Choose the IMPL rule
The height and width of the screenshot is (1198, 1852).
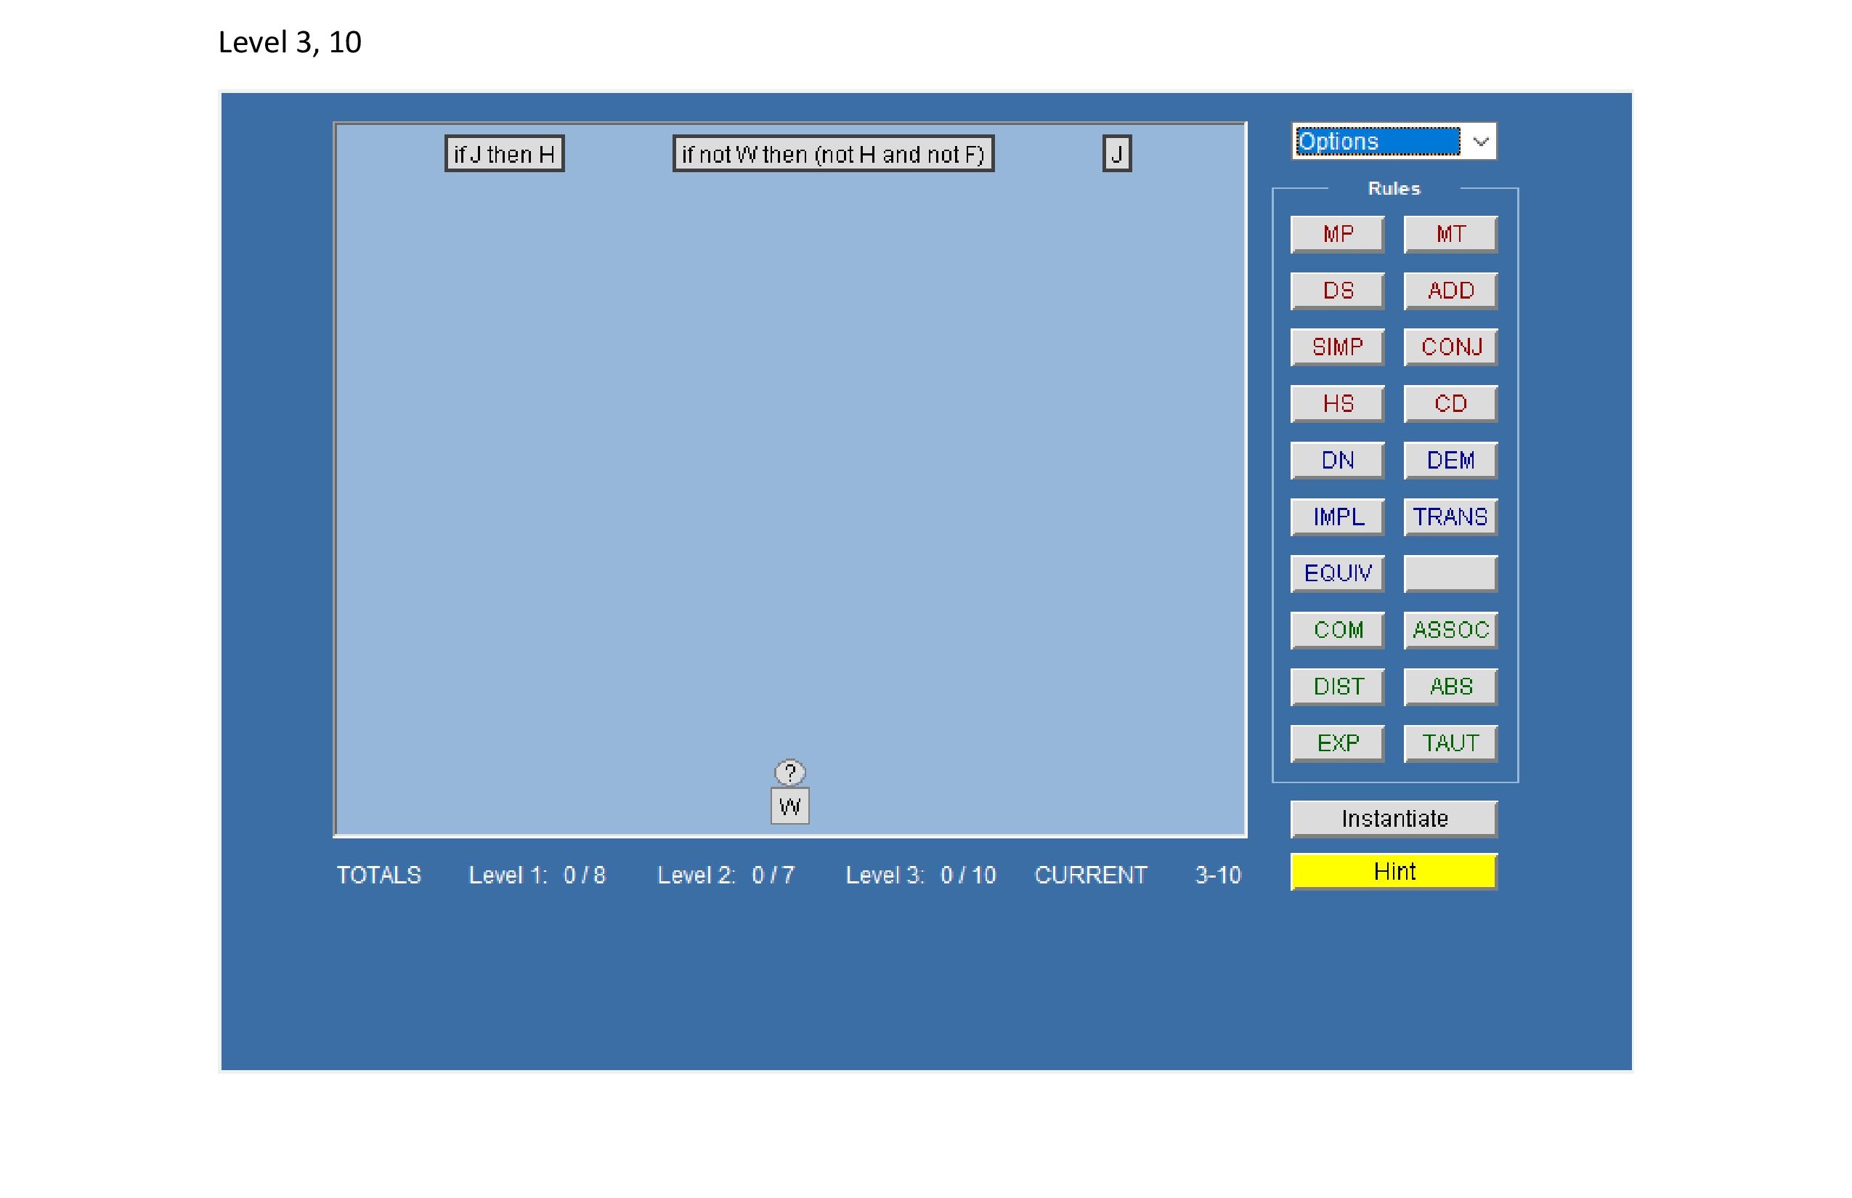pyautogui.click(x=1336, y=517)
